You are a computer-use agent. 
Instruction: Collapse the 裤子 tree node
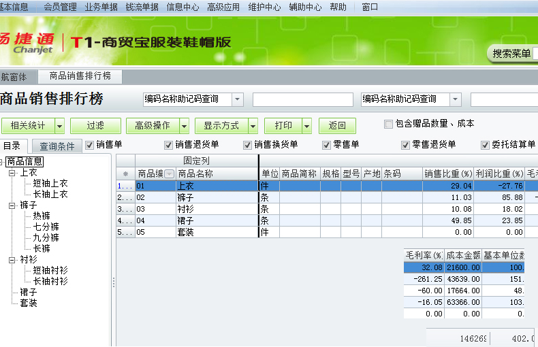tap(12, 205)
